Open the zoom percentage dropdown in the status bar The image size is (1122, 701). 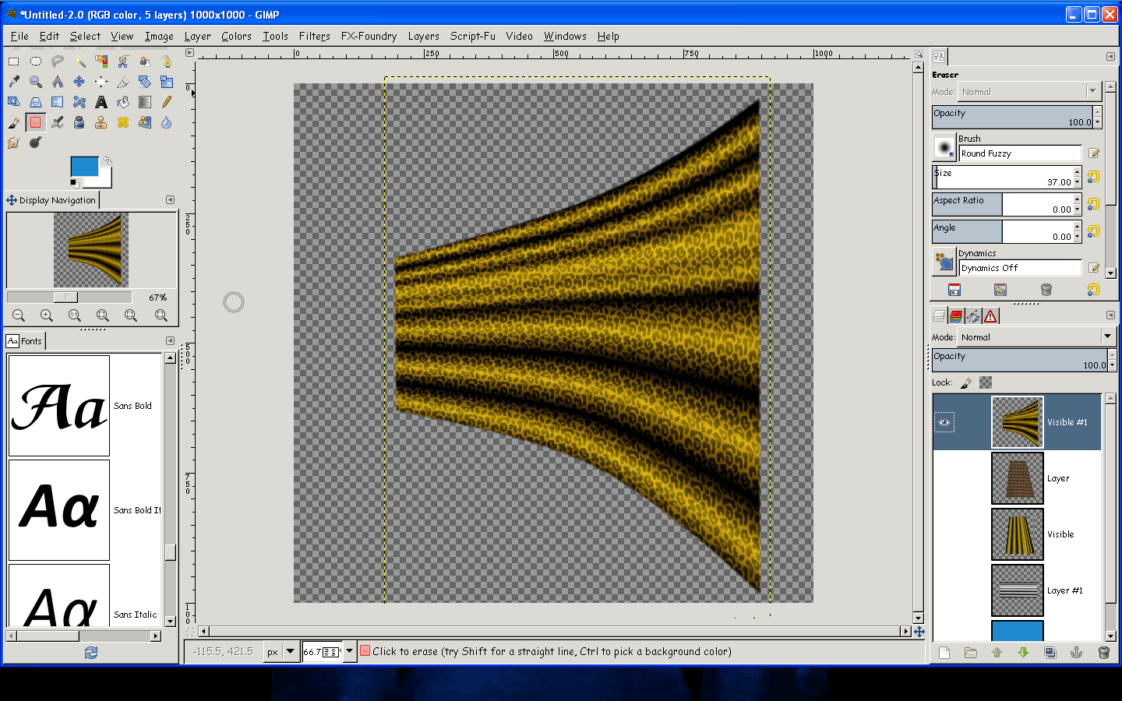click(348, 652)
